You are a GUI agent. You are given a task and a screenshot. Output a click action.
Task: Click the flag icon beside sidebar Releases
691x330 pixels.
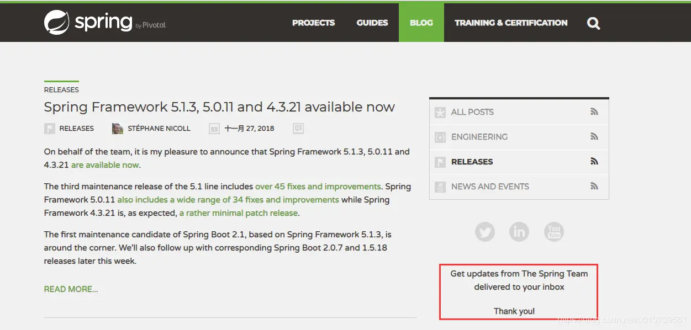click(440, 162)
